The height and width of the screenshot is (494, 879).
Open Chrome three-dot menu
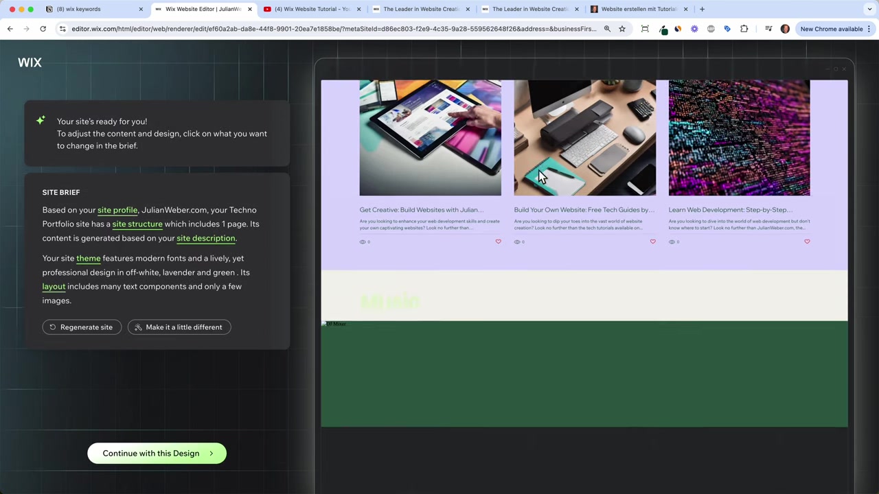coord(869,29)
